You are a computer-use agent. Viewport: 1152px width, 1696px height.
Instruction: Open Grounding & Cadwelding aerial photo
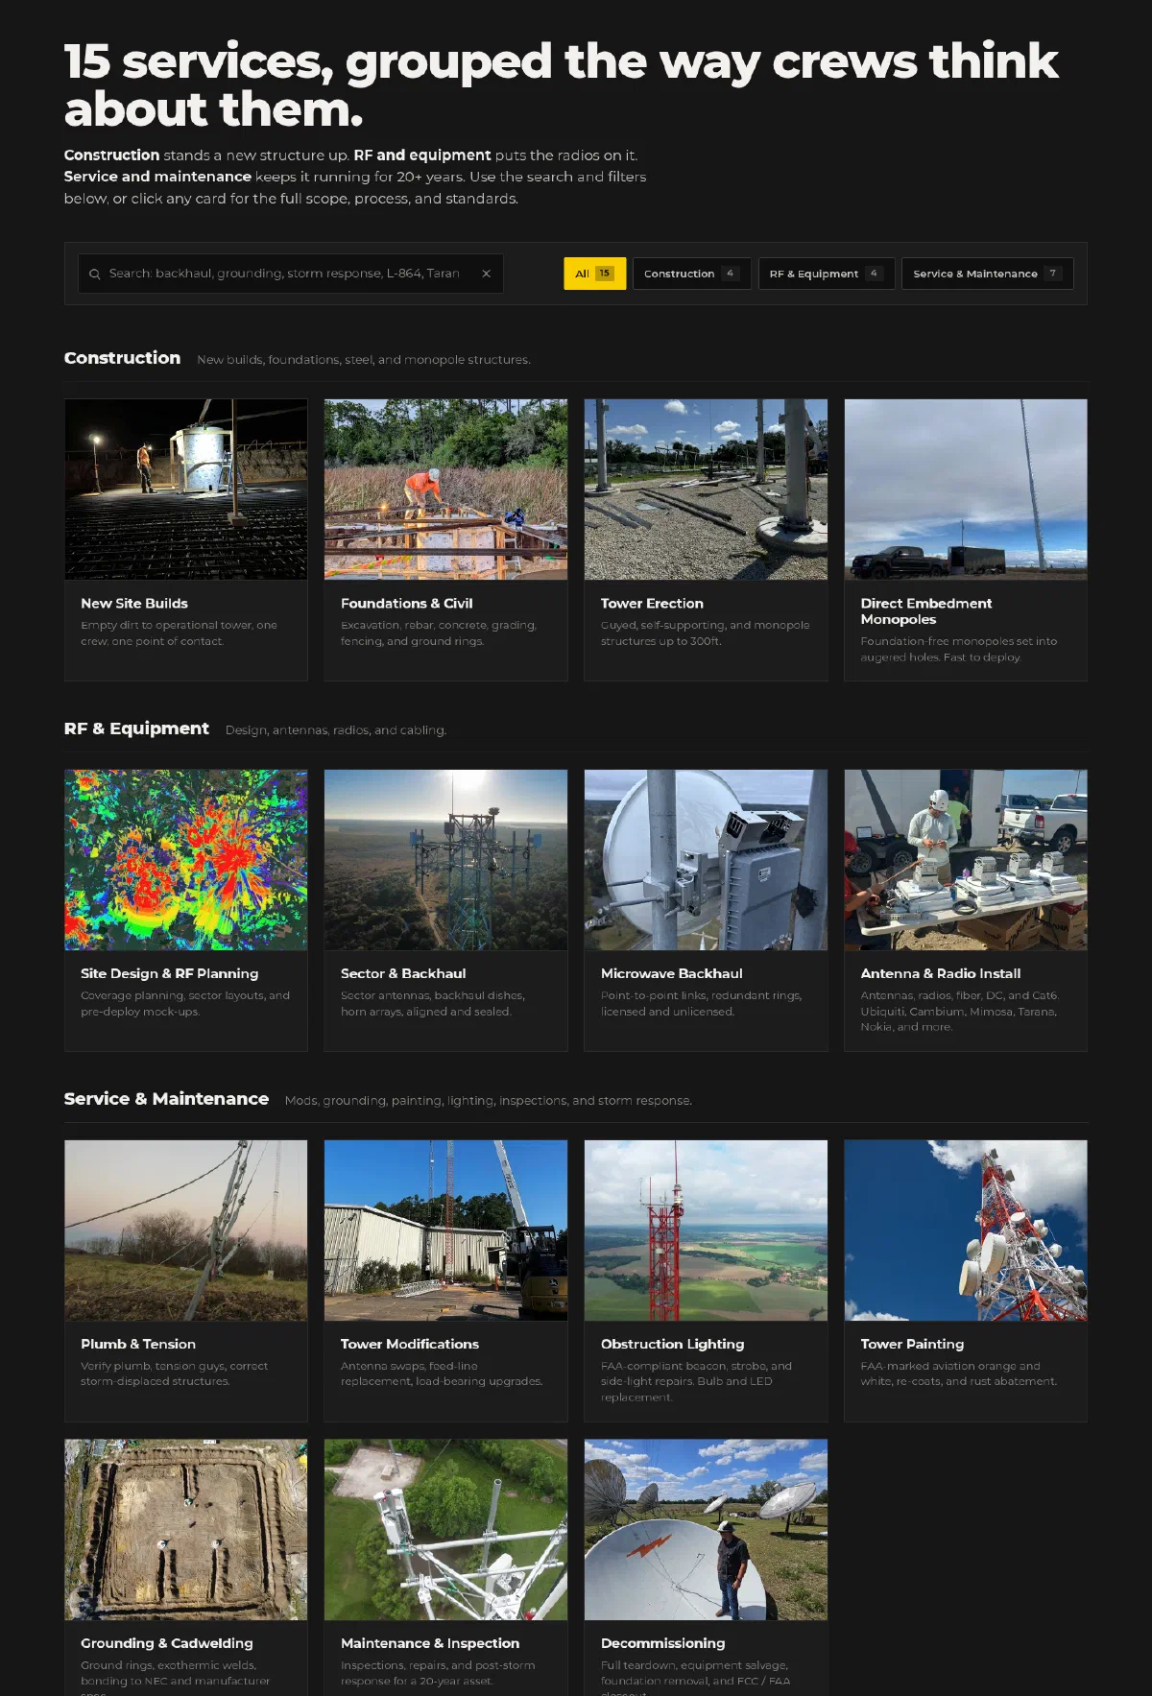186,1530
